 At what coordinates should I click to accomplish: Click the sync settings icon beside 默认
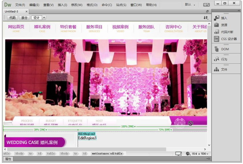pyautogui.click(x=206, y=5)
